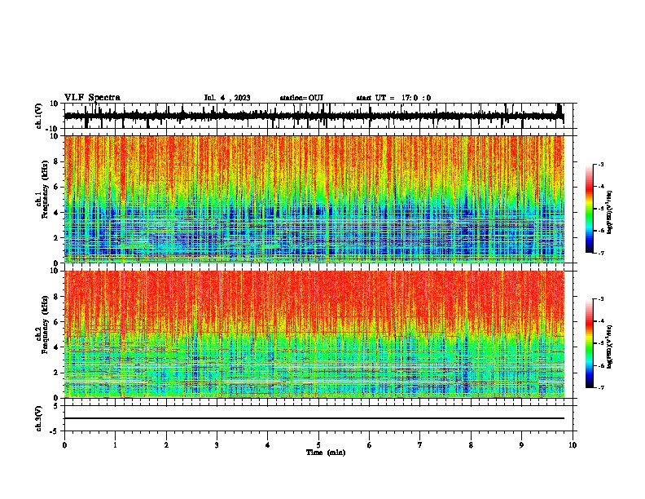Click time axis tick label "2"
Image resolution: width=645 pixels, height=499 pixels.
166,445
